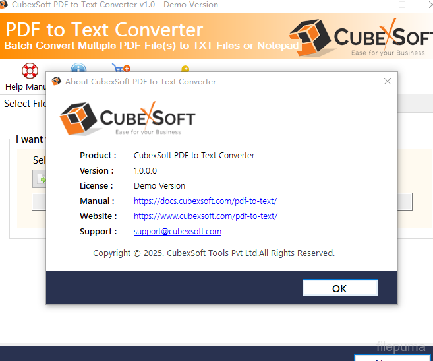Click the yellow key activation icon
The height and width of the screenshot is (361, 433).
click(185, 69)
